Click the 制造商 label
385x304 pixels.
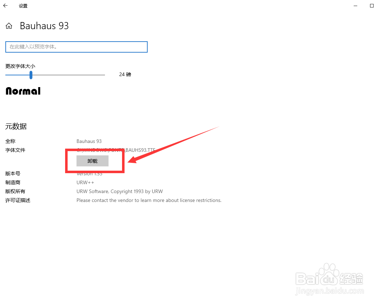(13, 182)
